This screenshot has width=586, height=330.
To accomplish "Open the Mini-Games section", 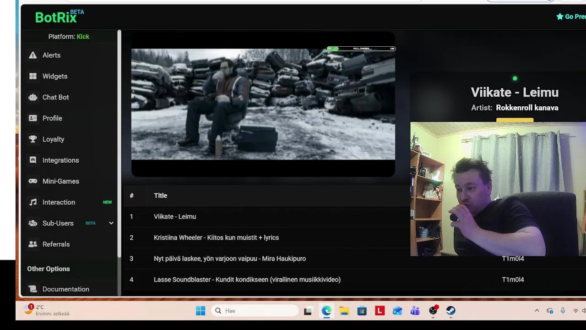I will pos(61,181).
